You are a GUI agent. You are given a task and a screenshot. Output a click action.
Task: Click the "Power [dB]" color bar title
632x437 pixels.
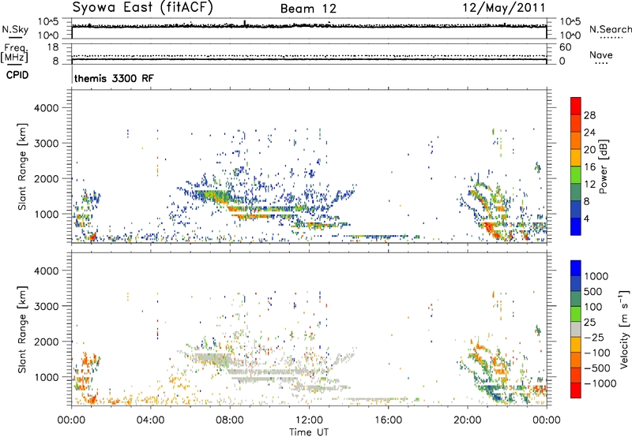tap(603, 166)
